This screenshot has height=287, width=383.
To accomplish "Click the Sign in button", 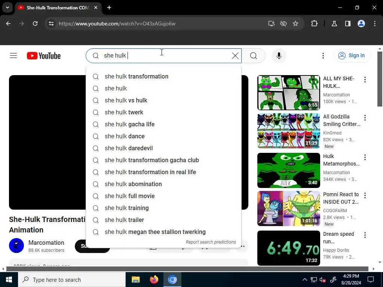I will click(x=352, y=55).
